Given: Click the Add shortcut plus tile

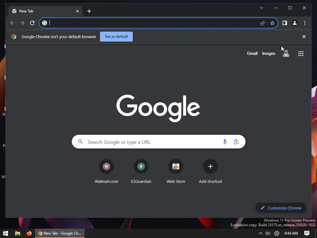Looking at the screenshot, I should click(211, 171).
